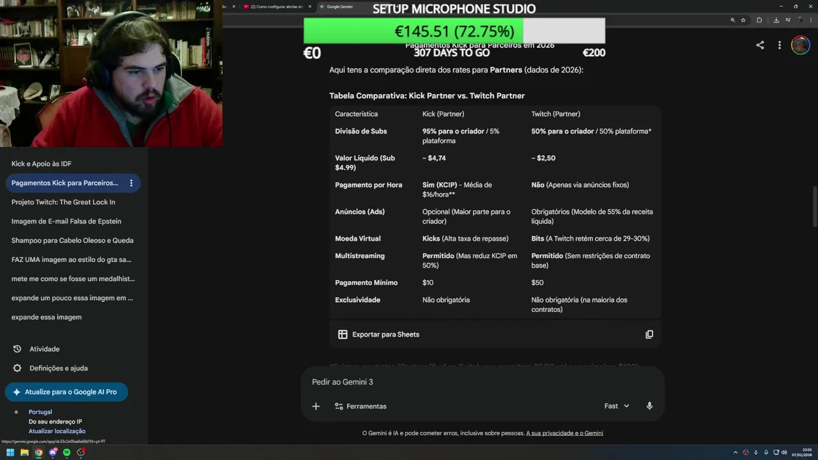Open chat mete me como se fosse medalhista
818x460 pixels.
tap(73, 279)
